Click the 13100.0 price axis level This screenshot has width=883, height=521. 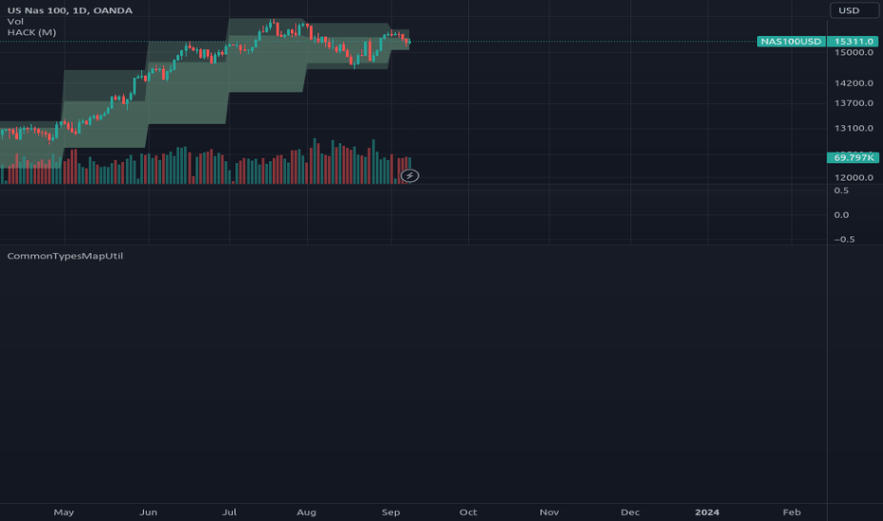(854, 128)
